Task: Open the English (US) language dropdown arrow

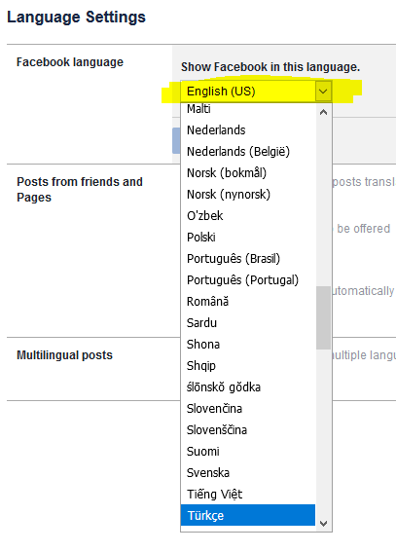Action: [323, 92]
